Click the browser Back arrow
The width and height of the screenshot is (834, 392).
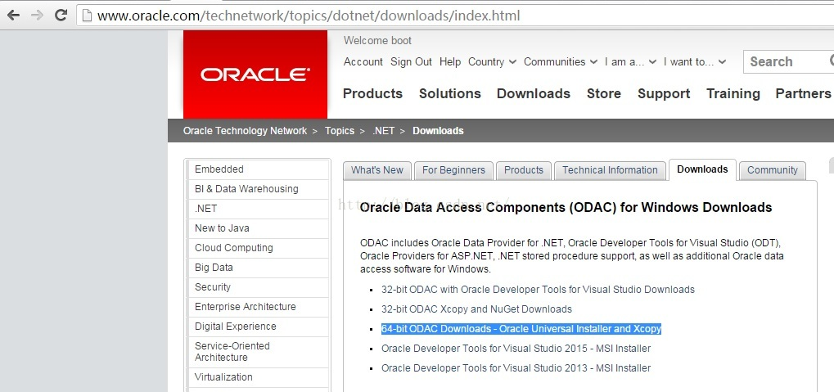click(13, 15)
